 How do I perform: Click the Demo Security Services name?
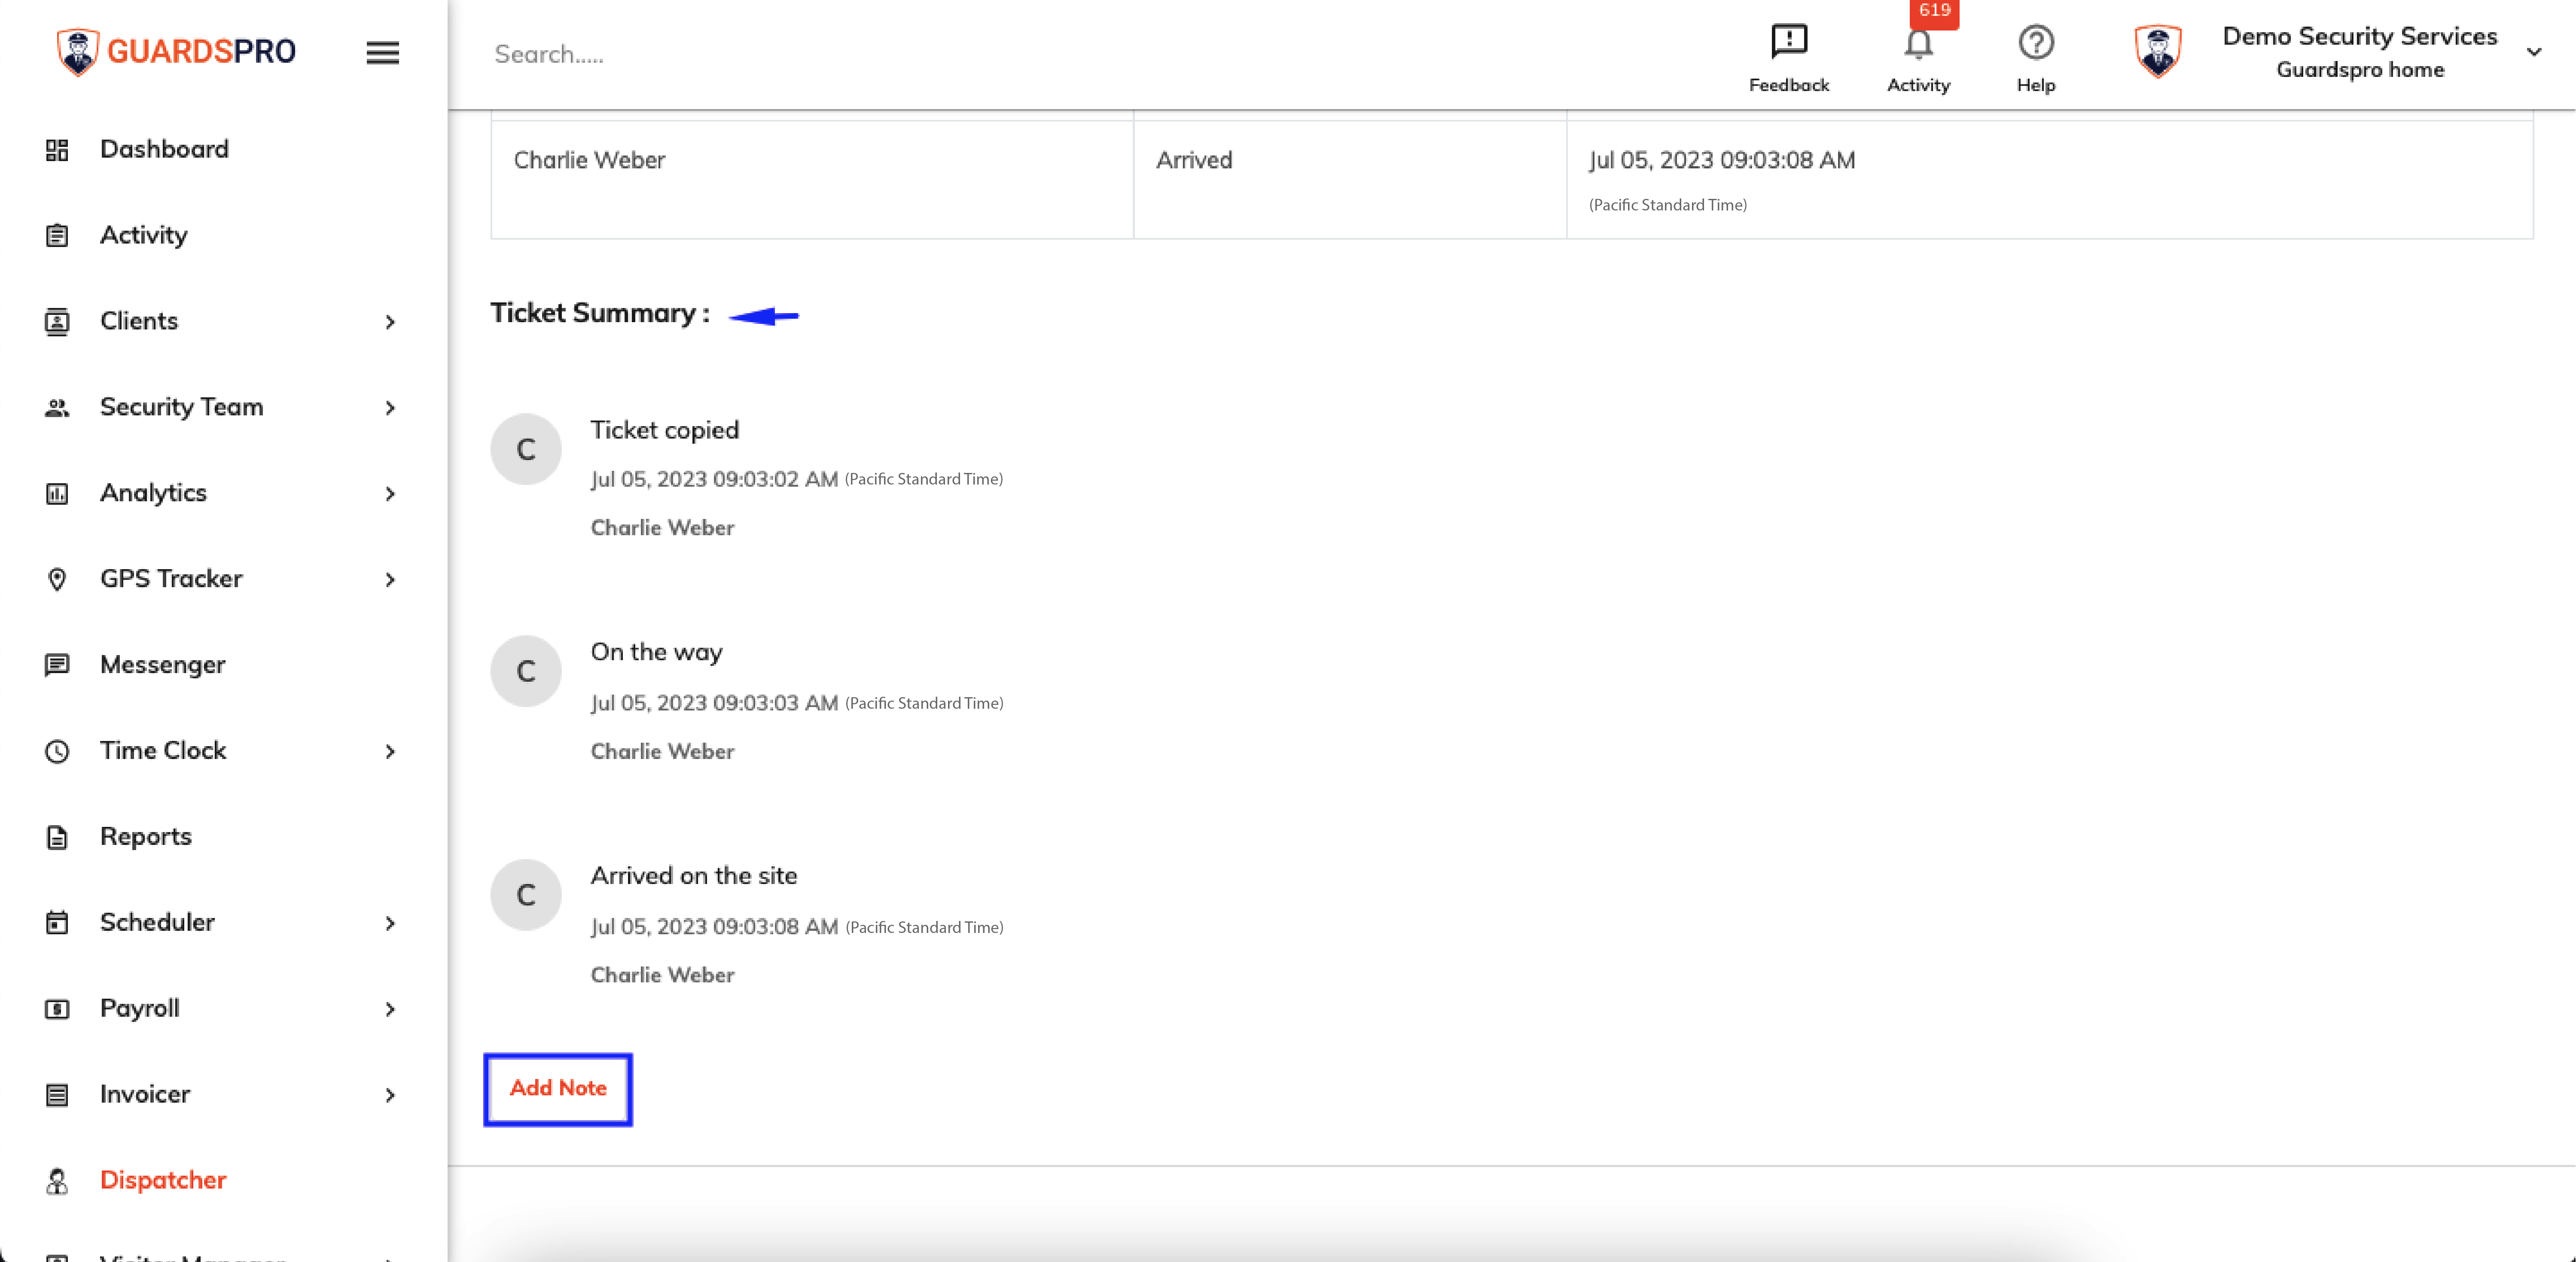[2360, 37]
